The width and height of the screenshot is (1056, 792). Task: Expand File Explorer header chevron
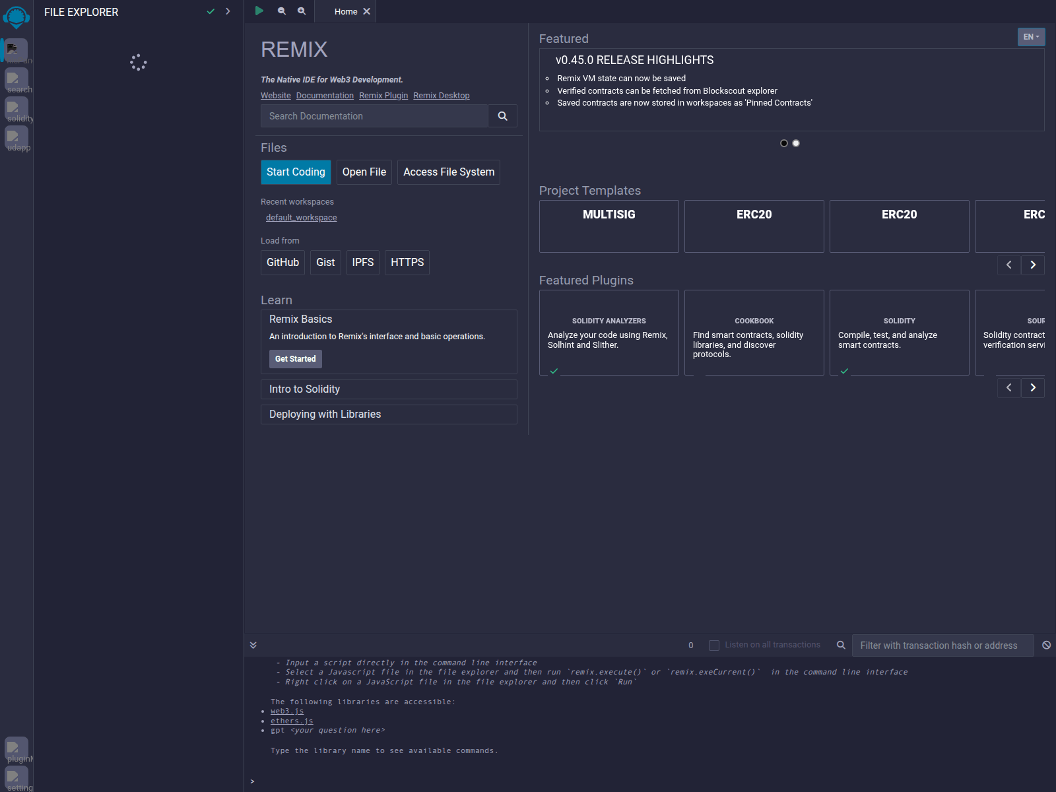[x=228, y=11]
